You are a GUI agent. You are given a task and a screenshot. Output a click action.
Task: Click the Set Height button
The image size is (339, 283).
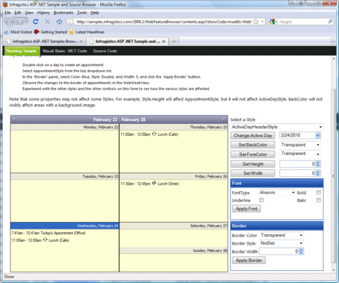point(253,163)
